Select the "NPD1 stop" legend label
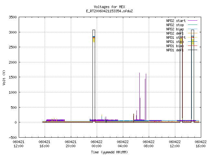This screenshot has height=155, width=207. [x=175, y=42]
